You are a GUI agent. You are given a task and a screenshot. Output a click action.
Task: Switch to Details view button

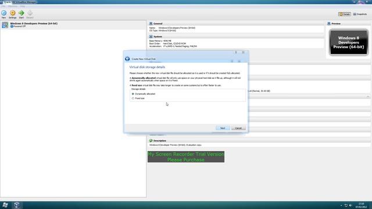click(x=345, y=14)
